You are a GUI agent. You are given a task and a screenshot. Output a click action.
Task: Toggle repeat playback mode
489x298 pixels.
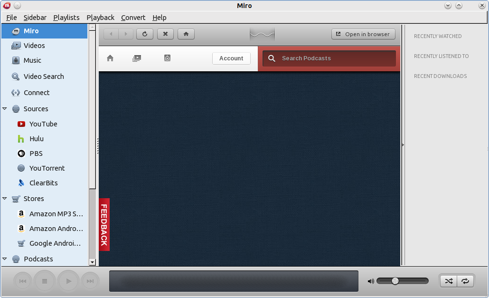pos(465,281)
